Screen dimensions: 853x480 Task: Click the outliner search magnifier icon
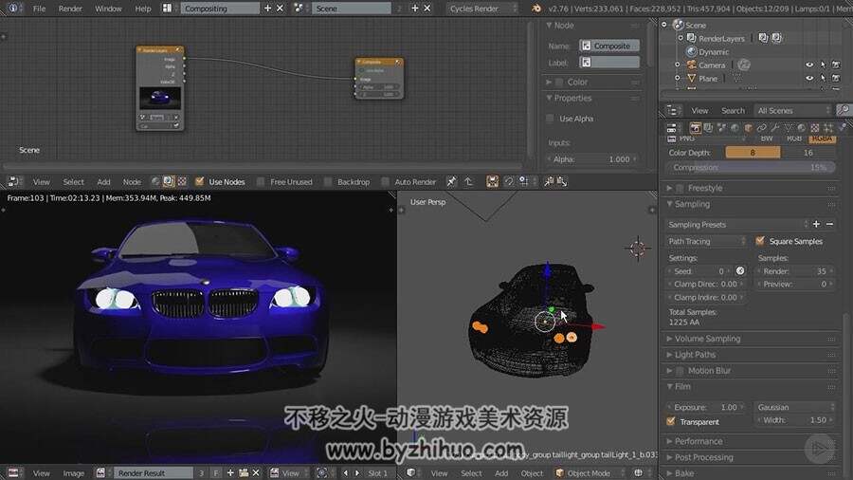pos(844,110)
